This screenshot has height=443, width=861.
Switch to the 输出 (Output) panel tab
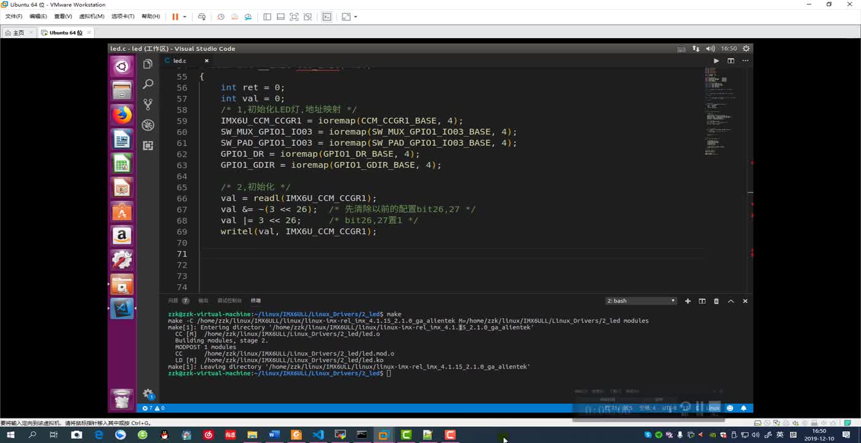pyautogui.click(x=203, y=301)
